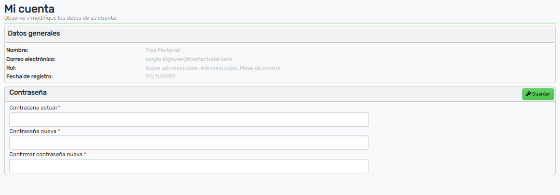
Task: Click the 'Contraseña actual' field label
Action: 33,108
